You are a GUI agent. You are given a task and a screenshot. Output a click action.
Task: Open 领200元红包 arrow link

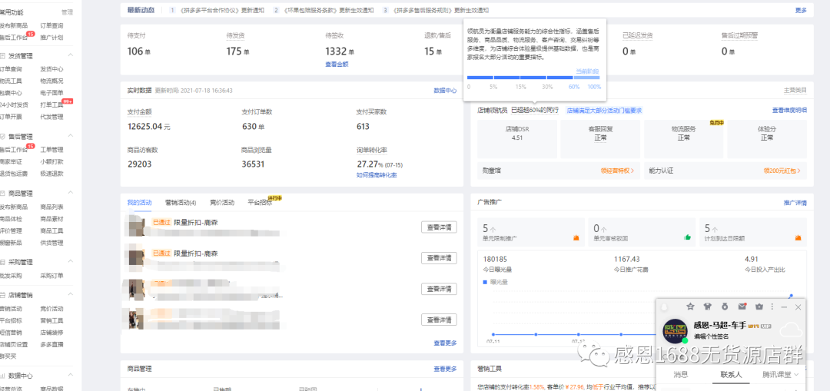coord(782,171)
